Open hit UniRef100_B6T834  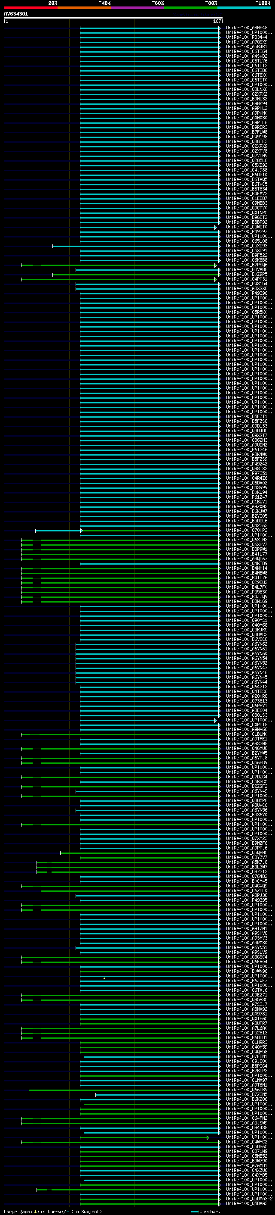point(246,189)
